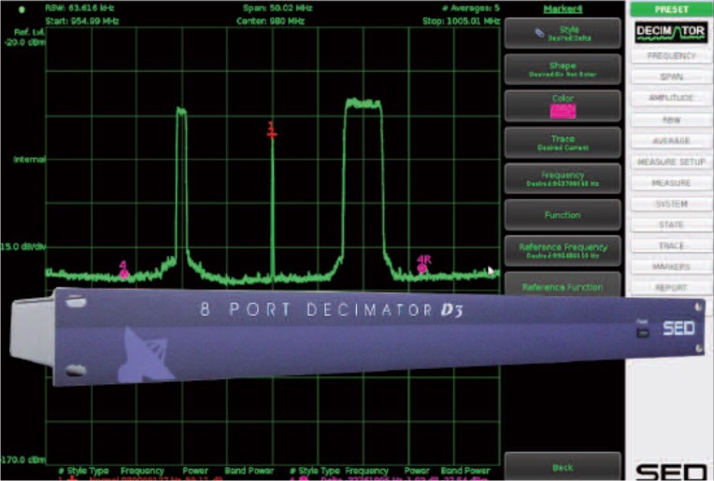
Task: Open the Reference Function softkey
Action: 563,286
